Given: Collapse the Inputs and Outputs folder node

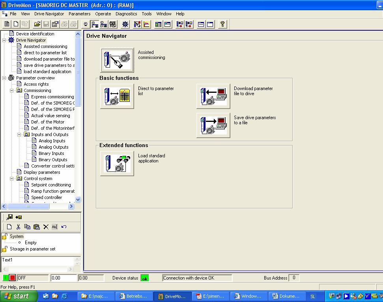Looking at the screenshot, I should (x=19, y=135).
